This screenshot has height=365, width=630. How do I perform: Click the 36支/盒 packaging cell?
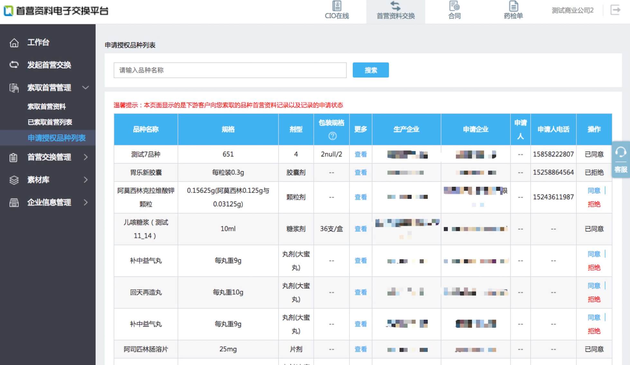pos(331,229)
